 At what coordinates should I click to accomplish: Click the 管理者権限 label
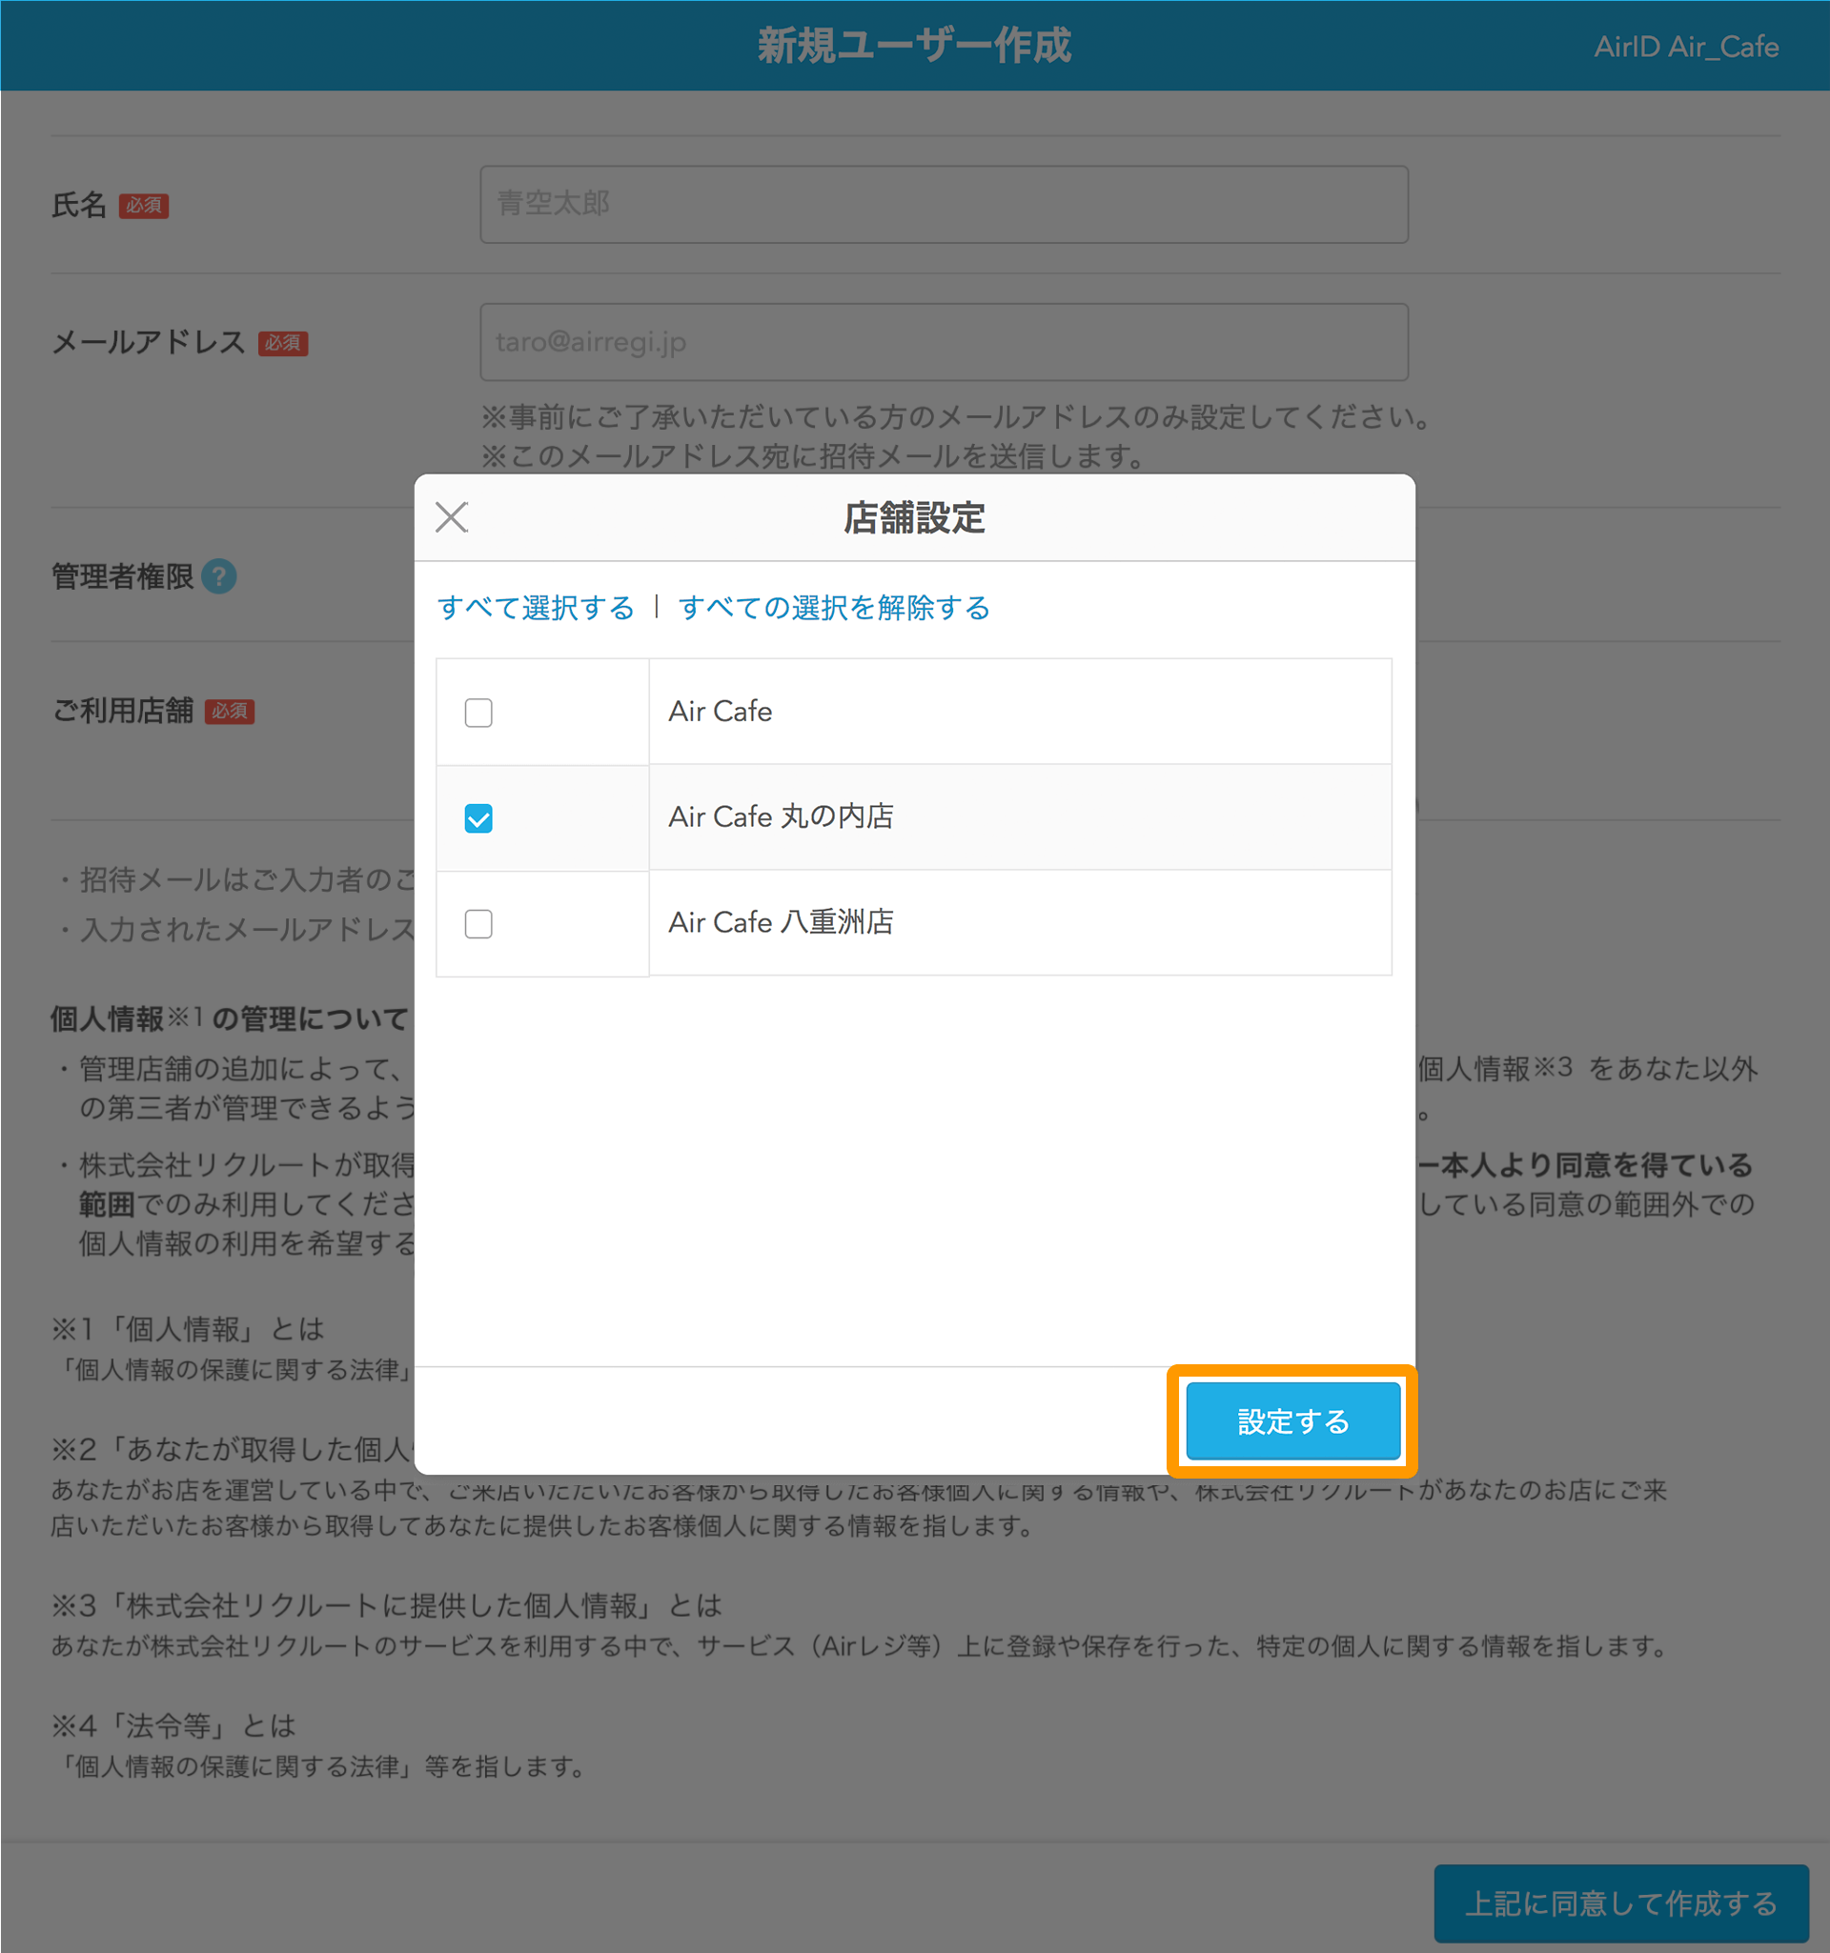pos(123,576)
